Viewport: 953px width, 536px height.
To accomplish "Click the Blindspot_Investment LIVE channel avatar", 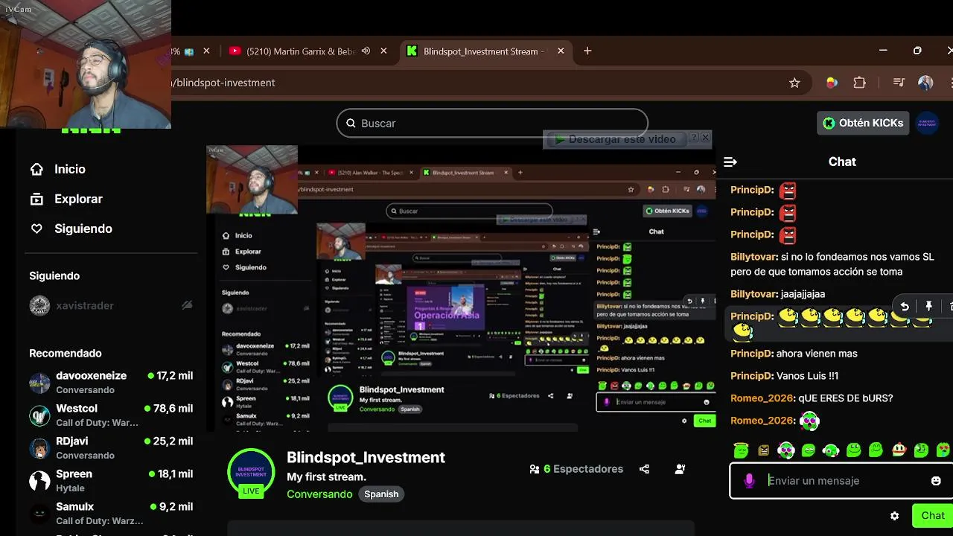I will pyautogui.click(x=251, y=473).
